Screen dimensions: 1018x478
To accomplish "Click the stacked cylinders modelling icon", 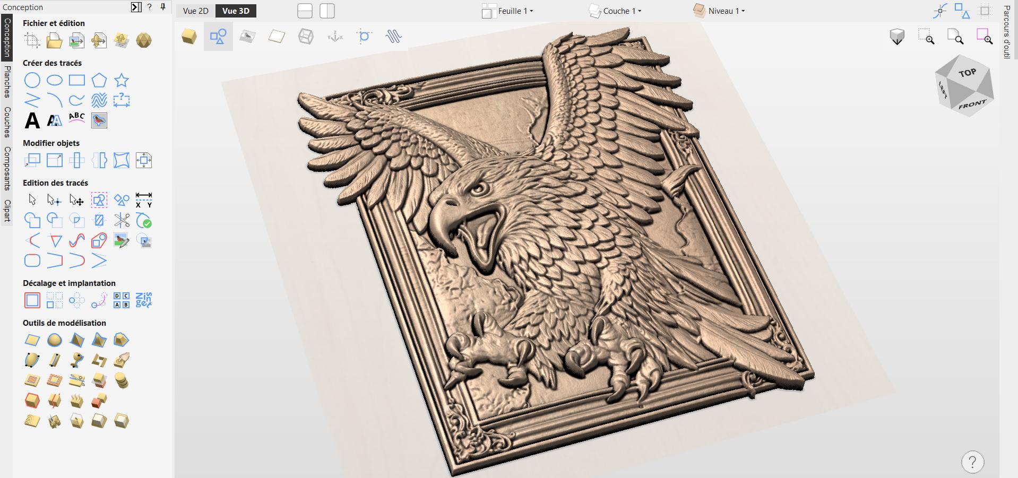I will tap(122, 380).
